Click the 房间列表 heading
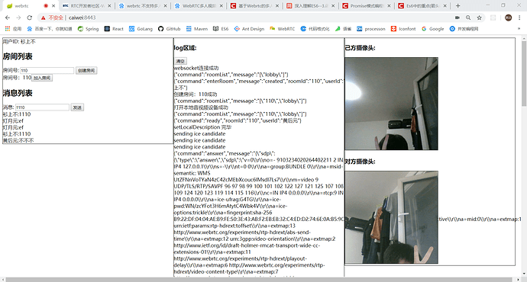 point(18,56)
